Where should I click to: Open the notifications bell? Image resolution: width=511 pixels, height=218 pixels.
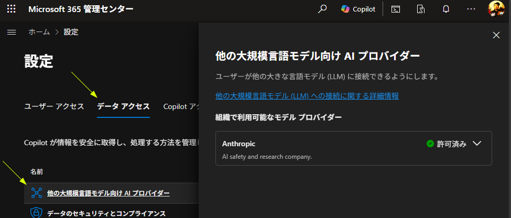[446, 9]
